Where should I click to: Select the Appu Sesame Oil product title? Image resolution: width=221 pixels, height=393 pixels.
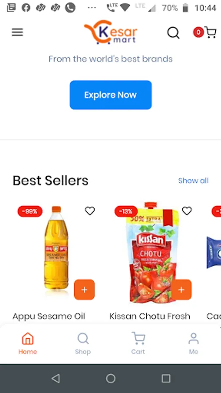[49, 316]
